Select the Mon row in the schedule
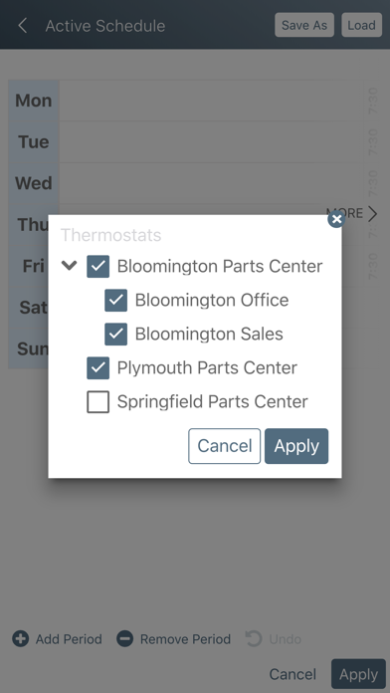This screenshot has width=390, height=693. (x=185, y=101)
